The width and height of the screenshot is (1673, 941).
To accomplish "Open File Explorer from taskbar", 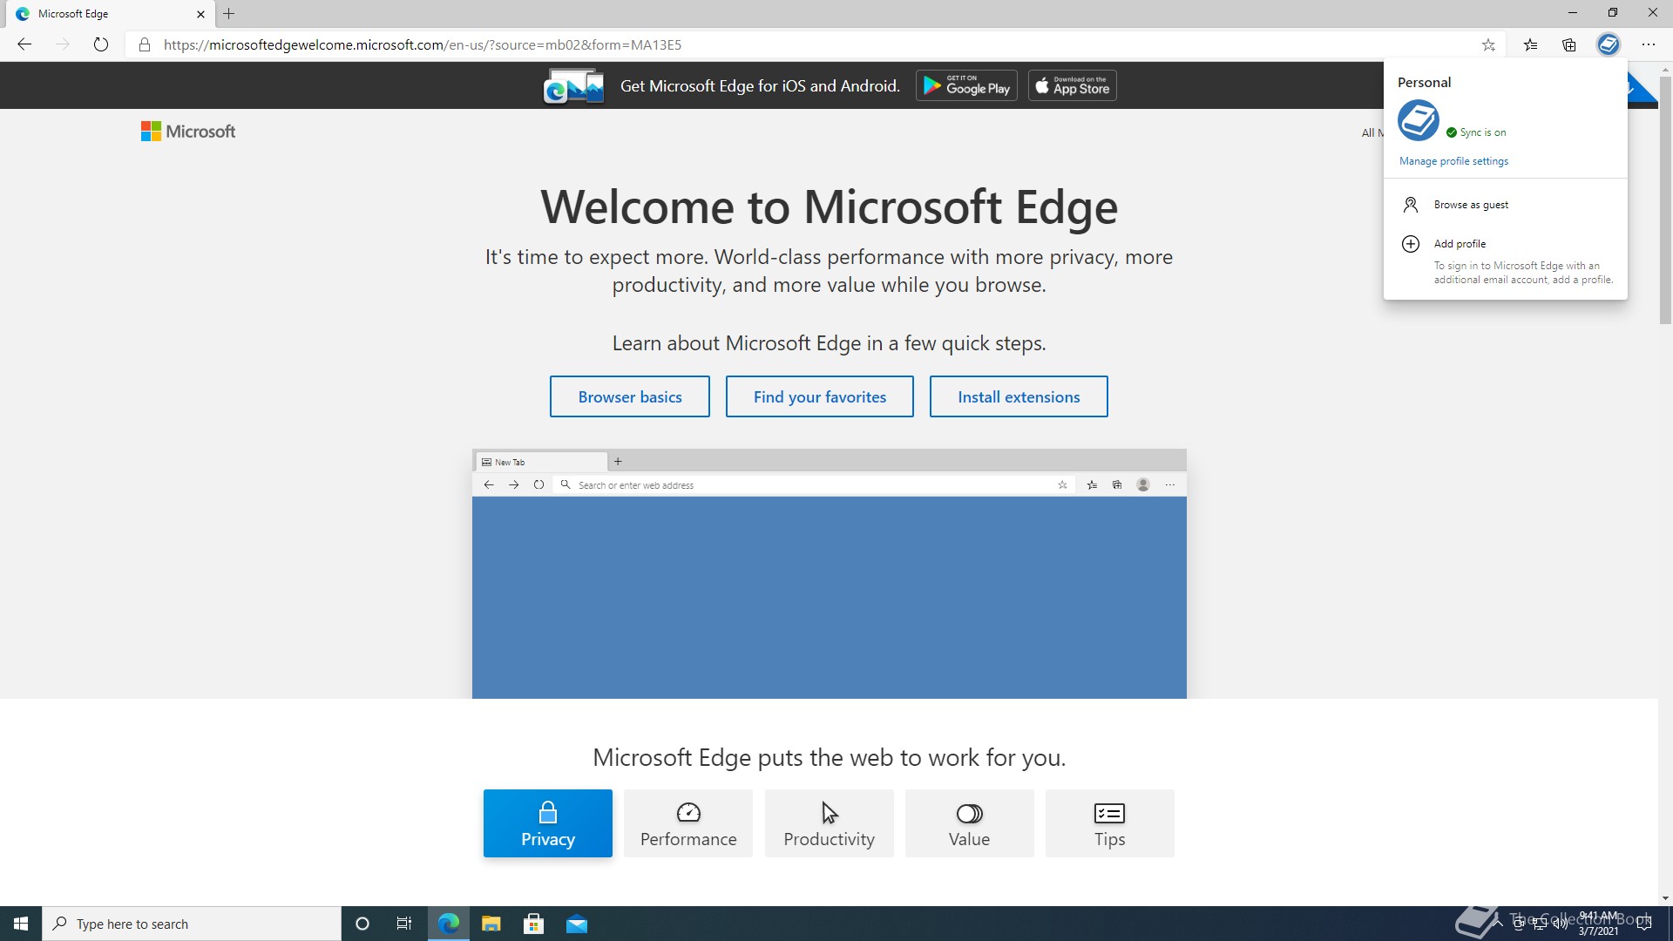I will click(491, 924).
